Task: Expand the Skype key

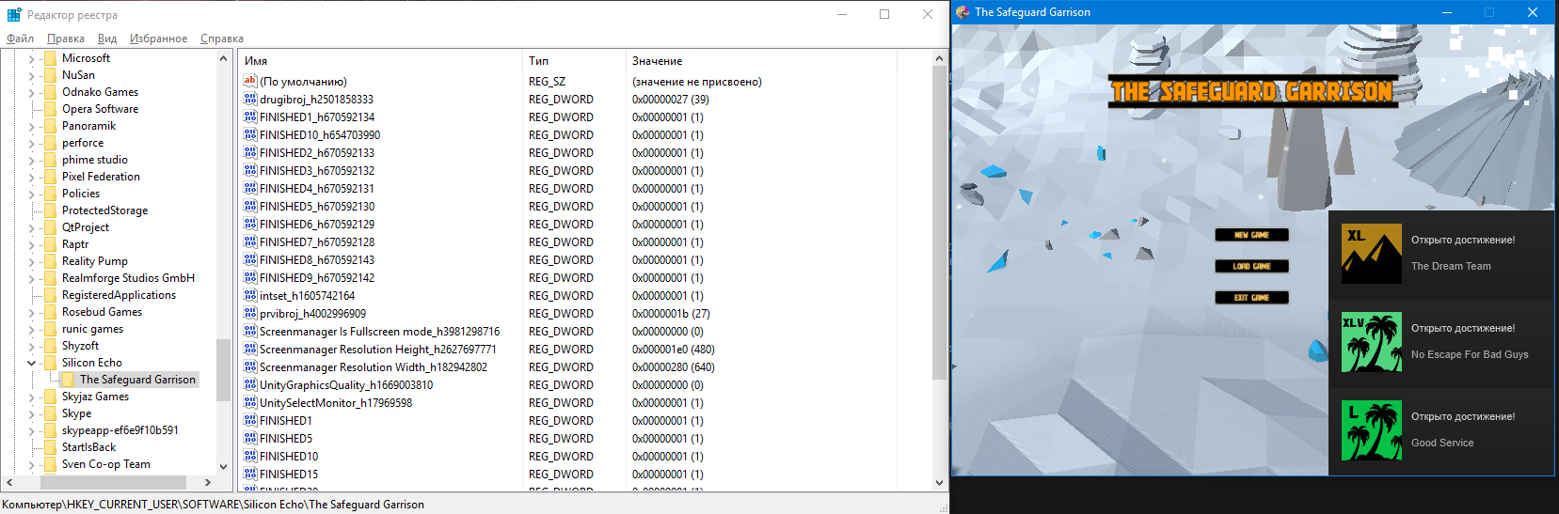Action: tap(31, 413)
